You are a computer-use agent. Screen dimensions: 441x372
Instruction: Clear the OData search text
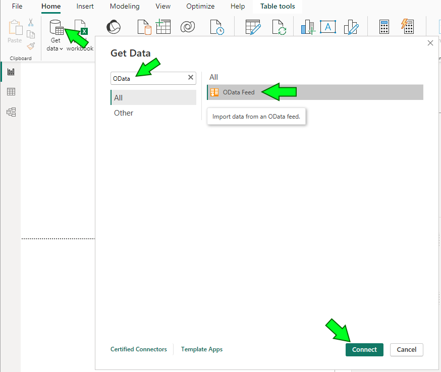191,77
